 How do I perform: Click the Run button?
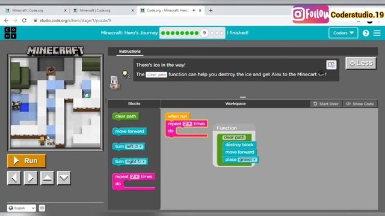[x=26, y=161]
